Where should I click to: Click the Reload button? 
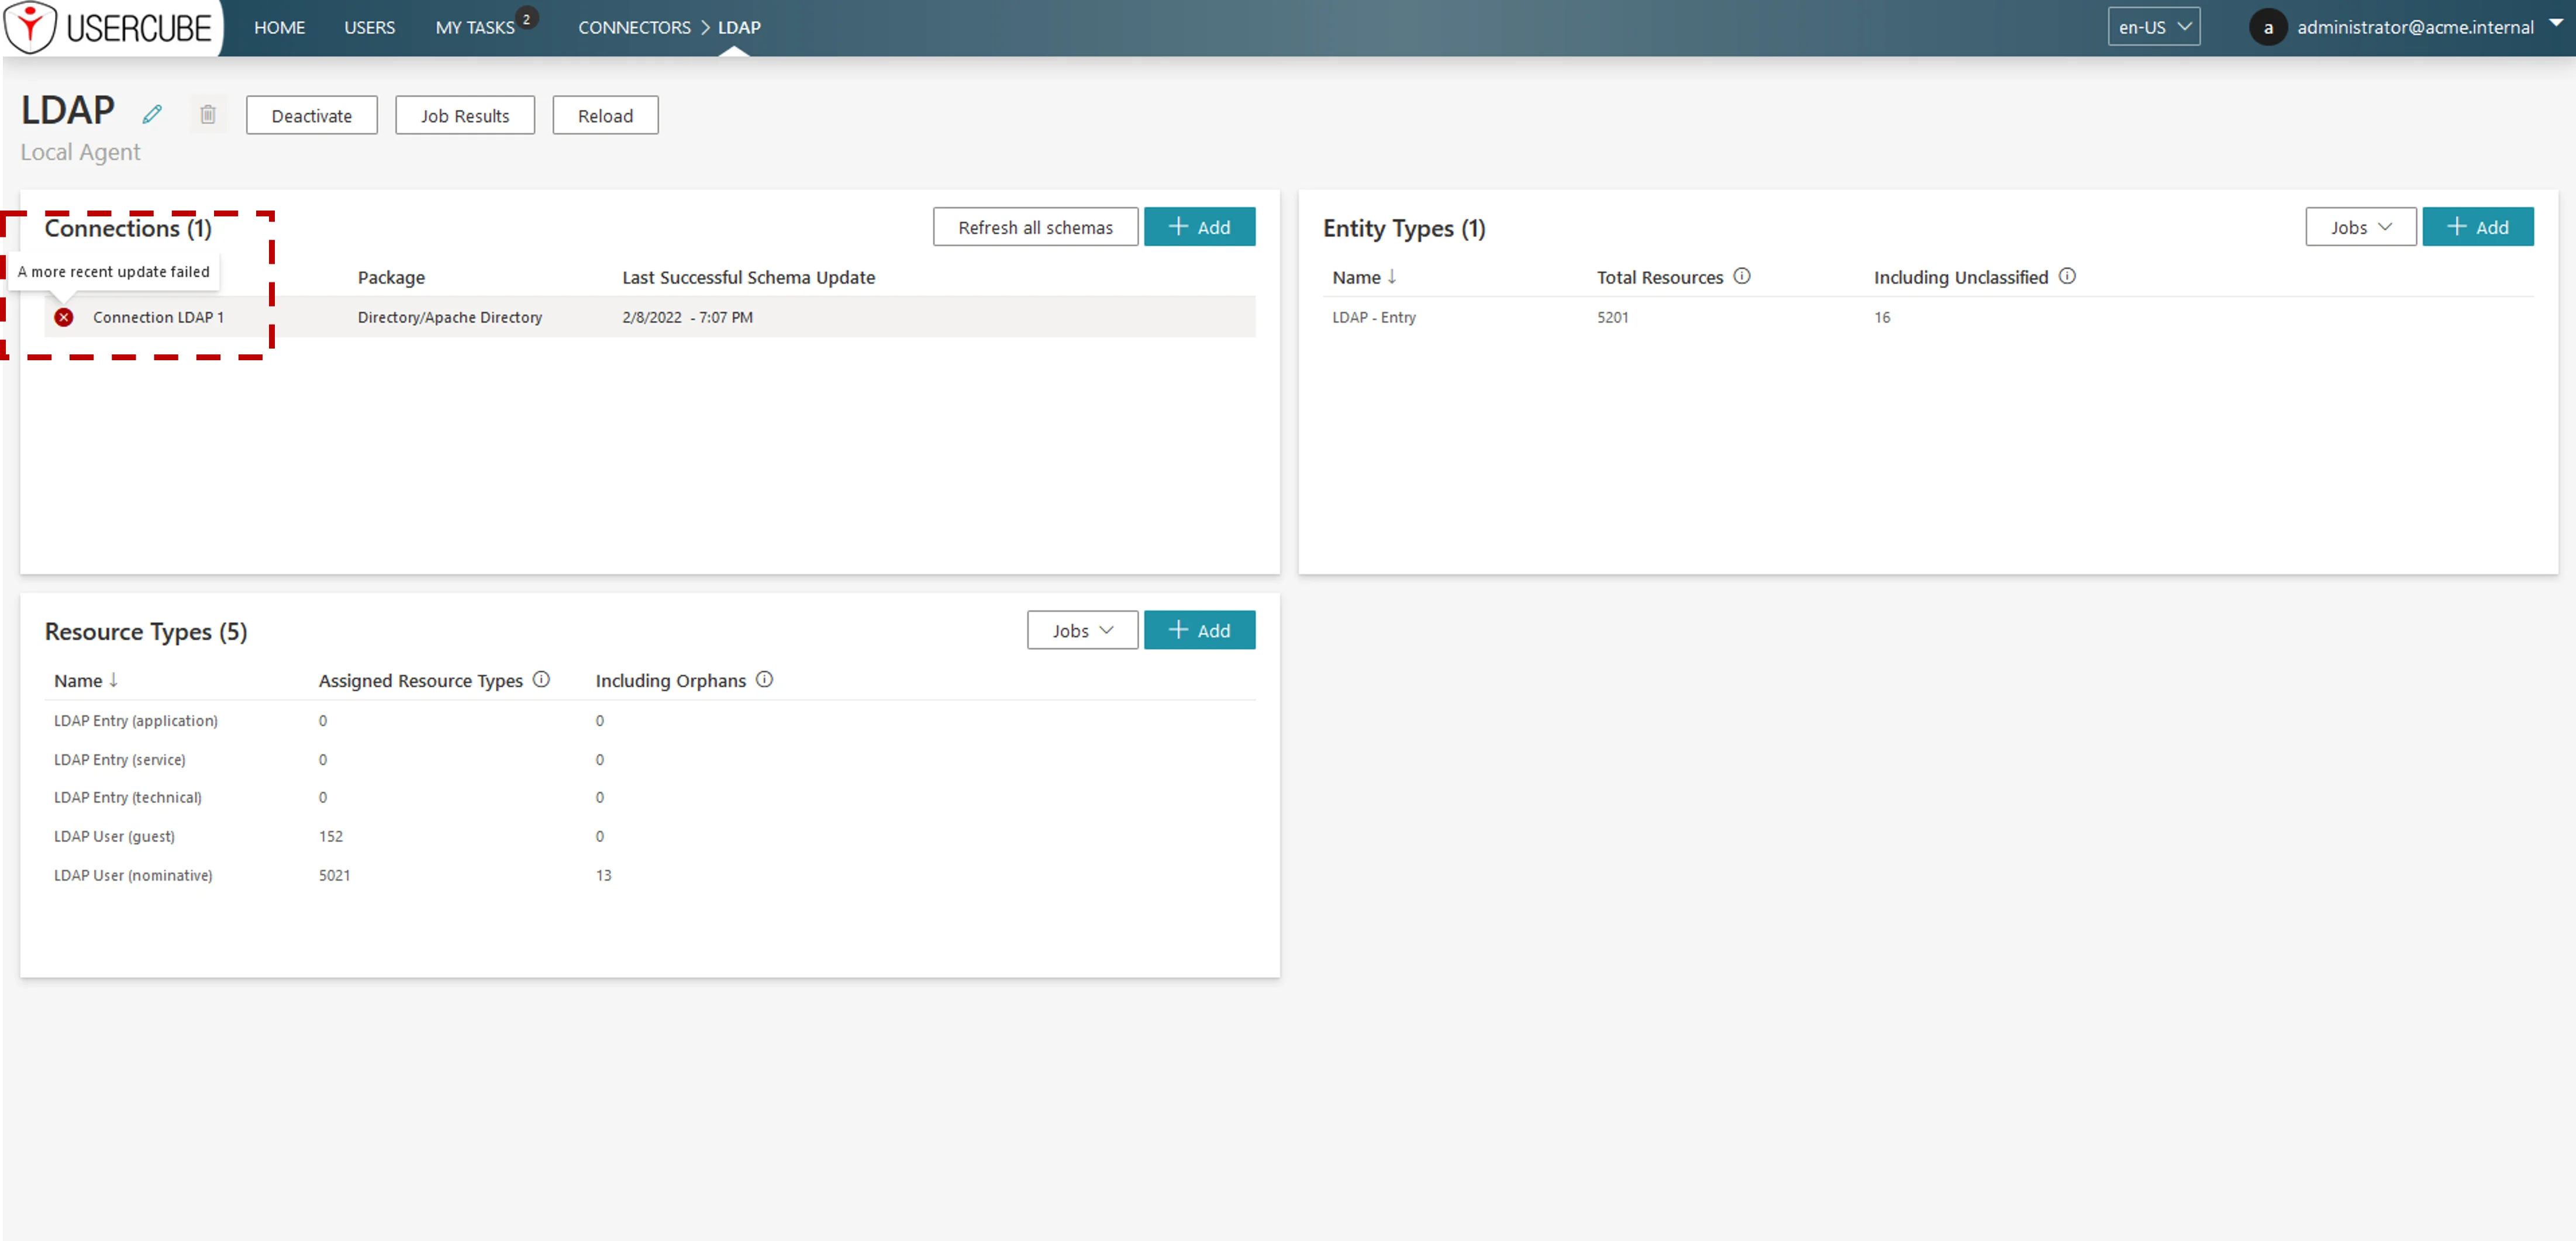605,115
